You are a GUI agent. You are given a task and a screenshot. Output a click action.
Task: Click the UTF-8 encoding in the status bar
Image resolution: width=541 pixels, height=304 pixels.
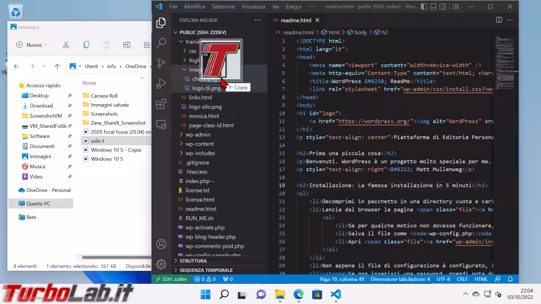[443, 279]
